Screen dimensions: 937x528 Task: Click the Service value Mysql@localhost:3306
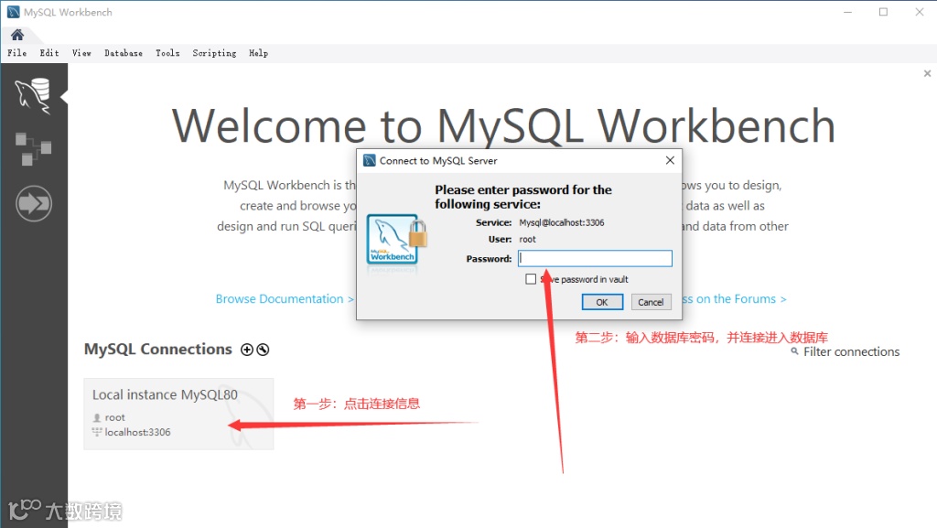coord(562,222)
